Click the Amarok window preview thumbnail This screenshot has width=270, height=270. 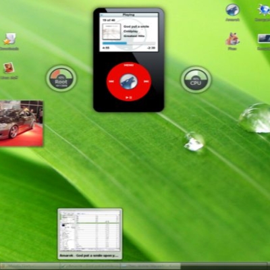(90, 234)
